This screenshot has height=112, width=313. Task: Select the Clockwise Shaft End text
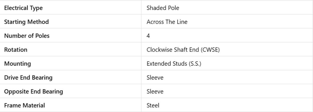coord(173,50)
